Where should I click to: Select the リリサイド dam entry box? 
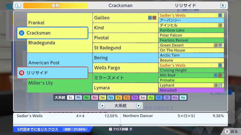point(52,73)
